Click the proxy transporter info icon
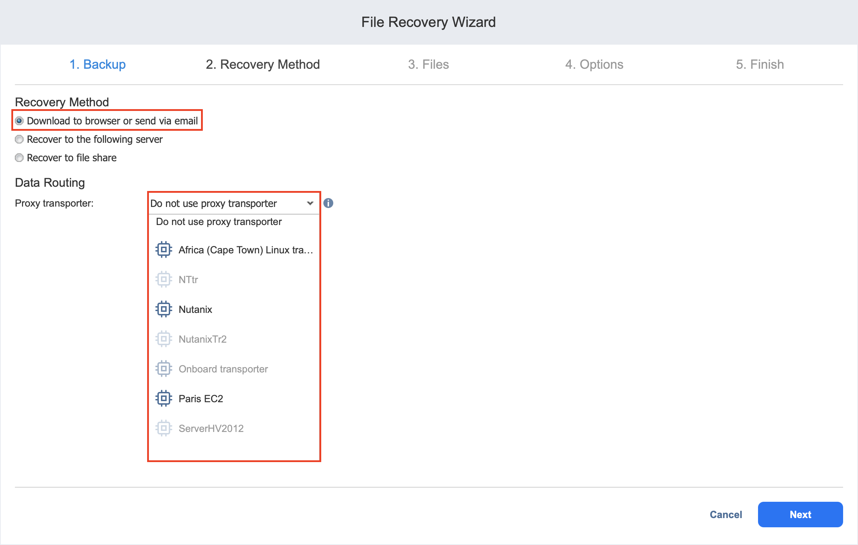 tap(328, 203)
